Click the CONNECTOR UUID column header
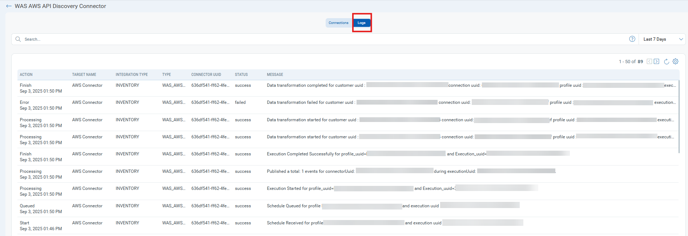Screen dimensions: 688x236 coord(206,75)
